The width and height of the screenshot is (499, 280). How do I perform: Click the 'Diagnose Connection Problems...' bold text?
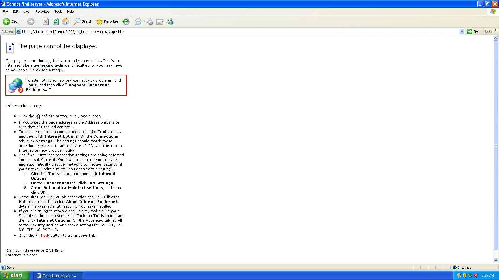click(x=68, y=87)
